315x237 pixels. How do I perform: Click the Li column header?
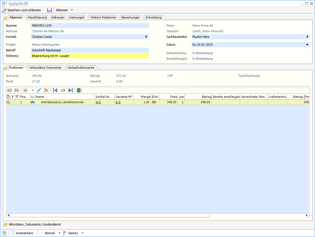tap(32, 97)
